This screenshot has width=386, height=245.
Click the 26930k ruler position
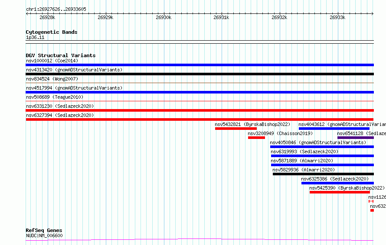point(164,17)
